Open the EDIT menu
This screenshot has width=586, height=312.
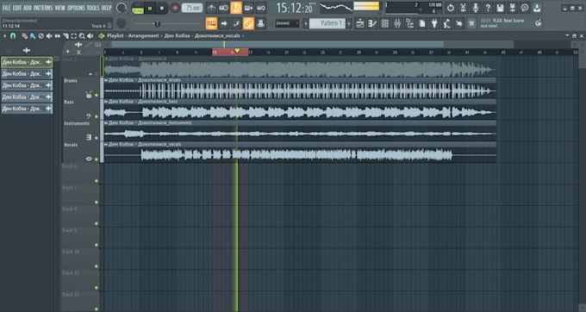(x=17, y=8)
